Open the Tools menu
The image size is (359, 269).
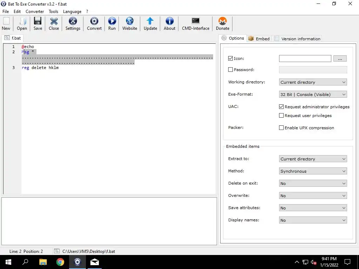[53, 12]
